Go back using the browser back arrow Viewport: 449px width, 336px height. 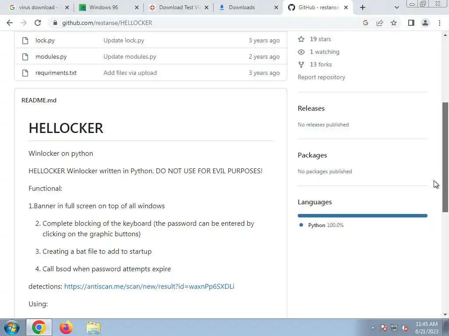tap(10, 23)
